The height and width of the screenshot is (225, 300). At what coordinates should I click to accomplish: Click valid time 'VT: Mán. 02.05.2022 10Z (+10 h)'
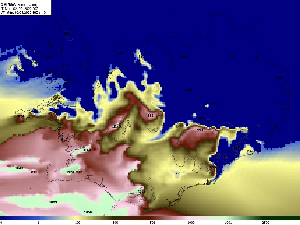(25, 13)
